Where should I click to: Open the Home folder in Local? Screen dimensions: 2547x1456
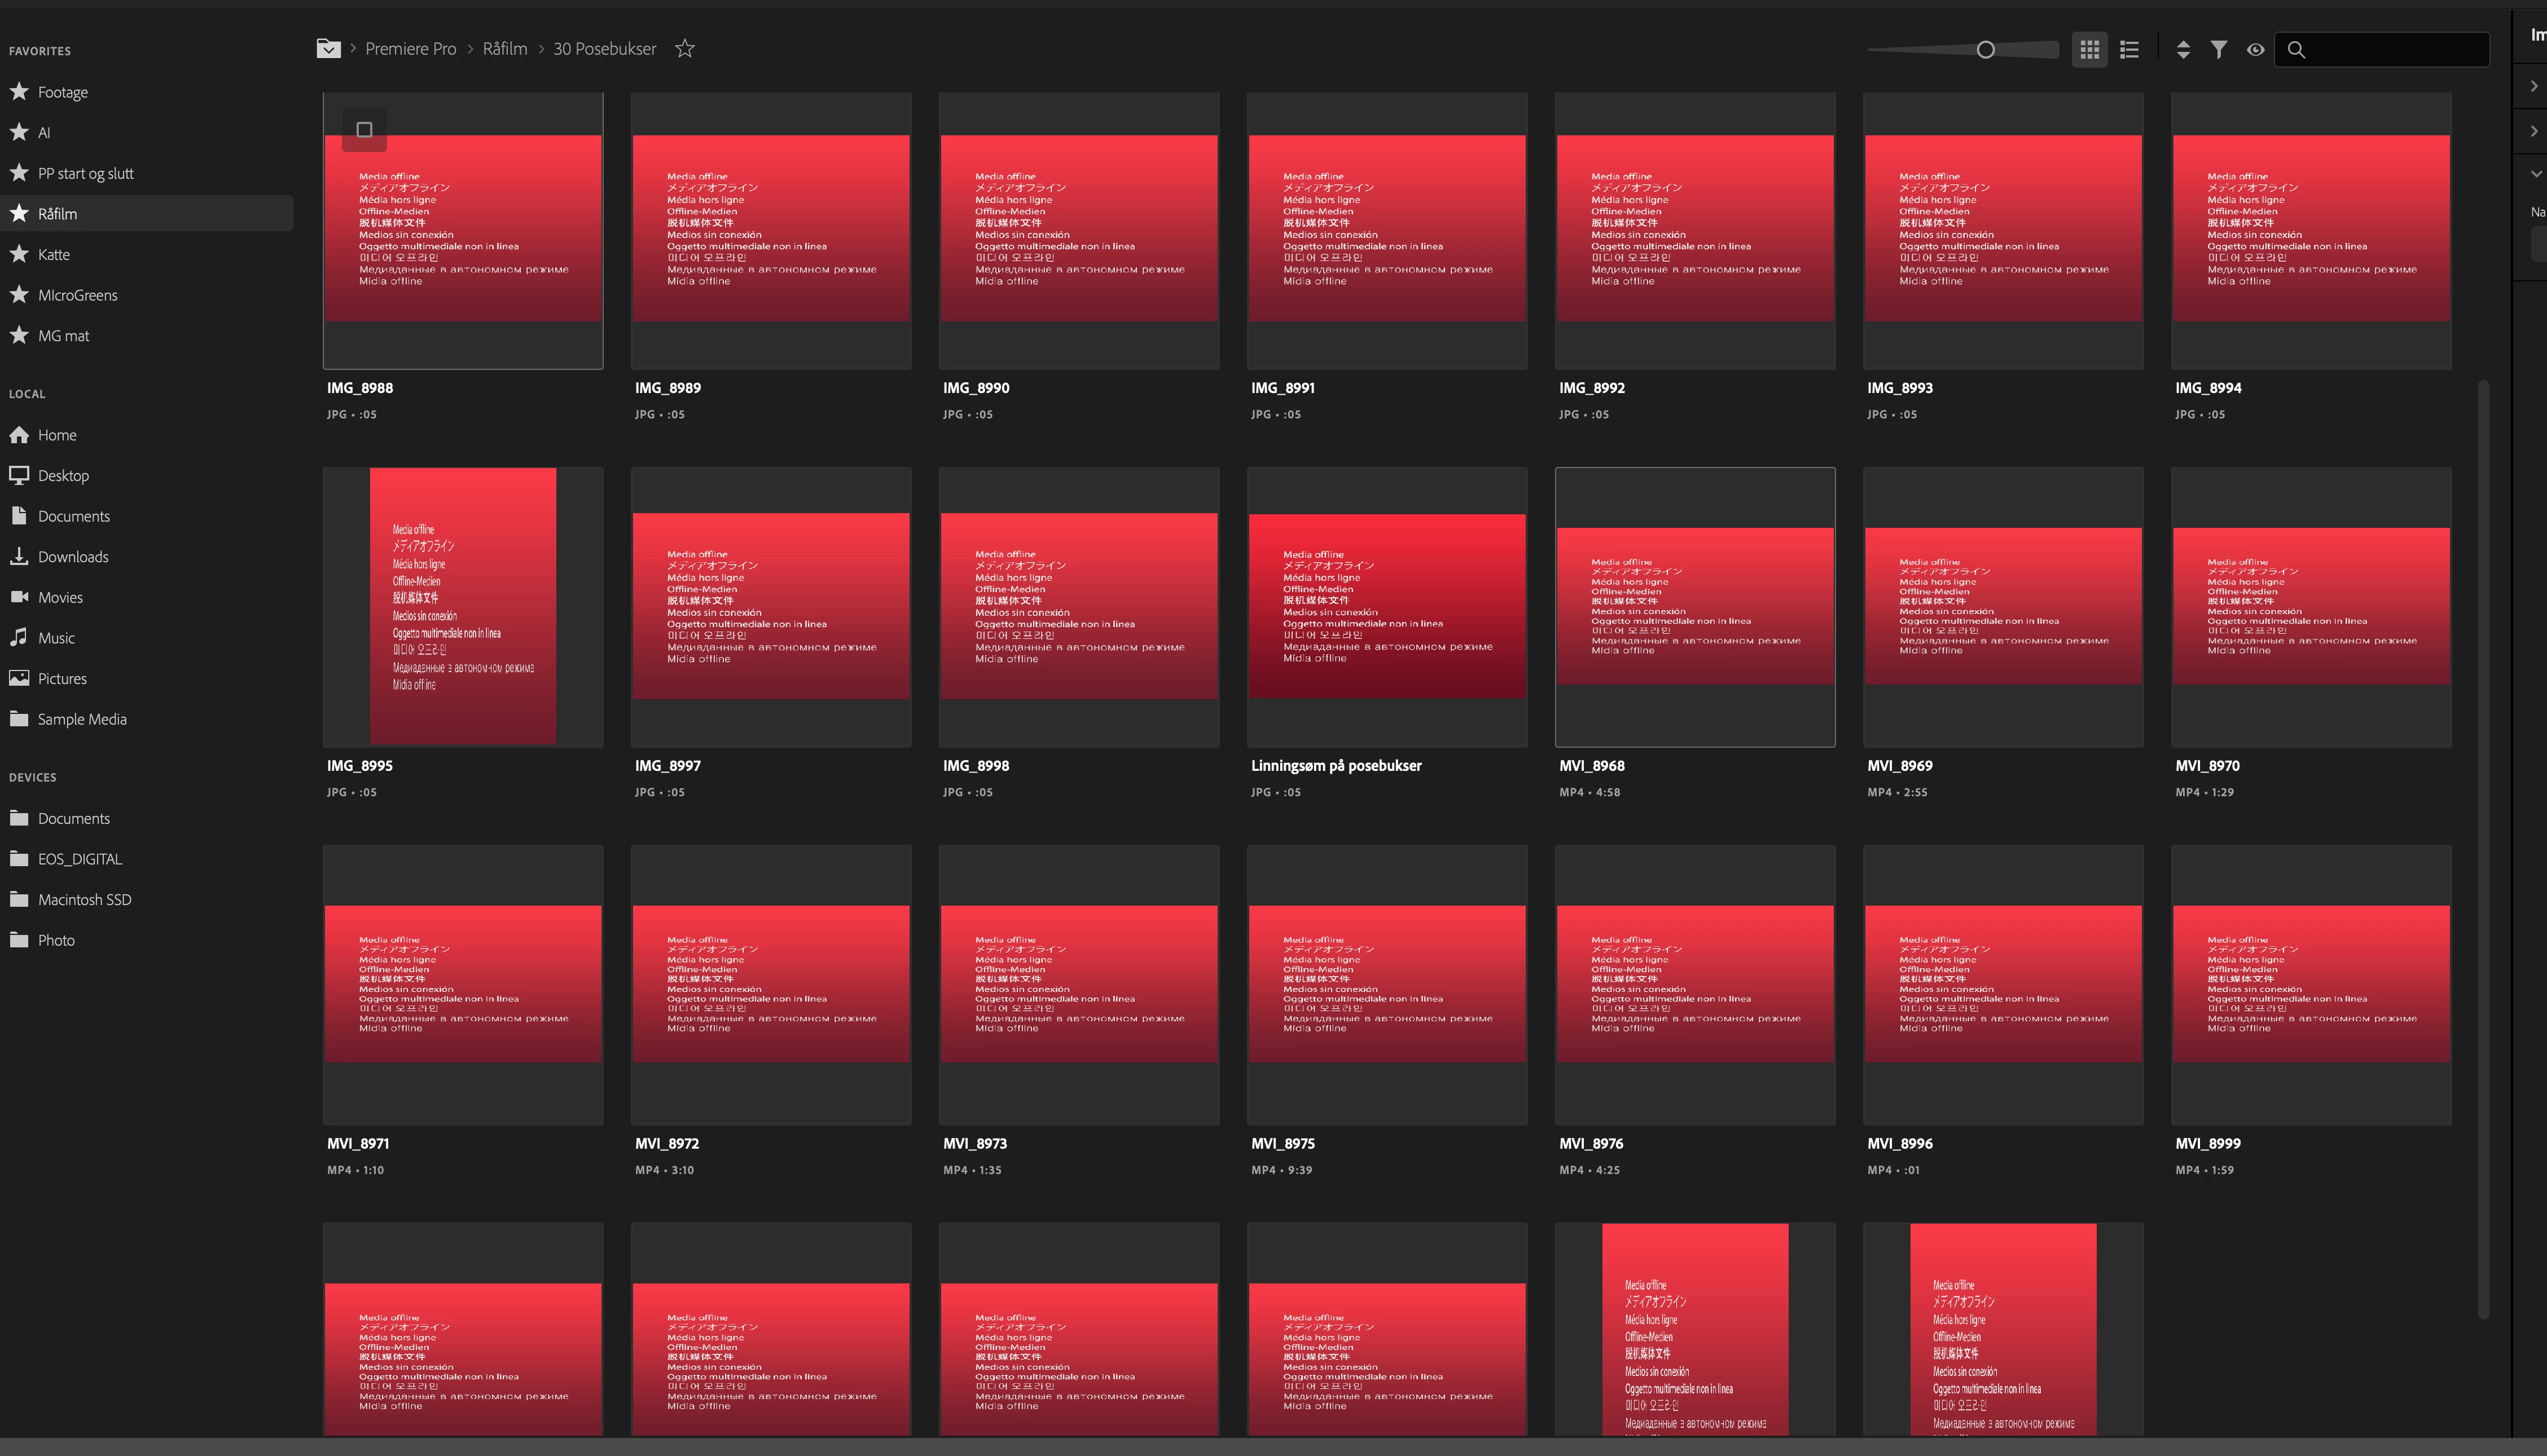57,435
